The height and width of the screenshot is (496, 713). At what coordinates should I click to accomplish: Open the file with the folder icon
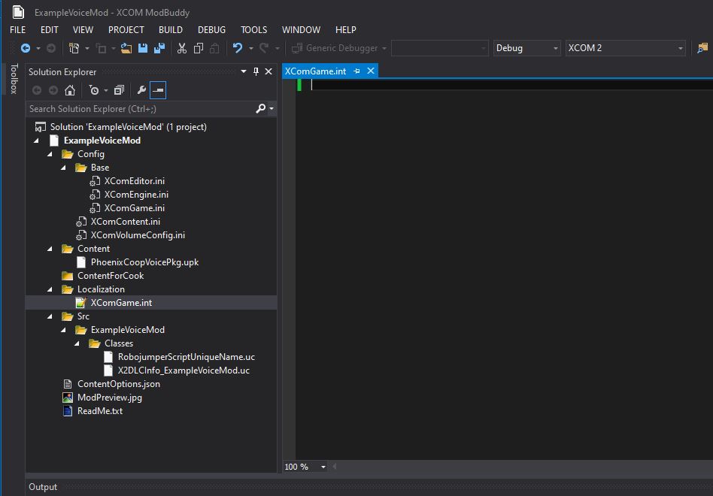[x=126, y=48]
